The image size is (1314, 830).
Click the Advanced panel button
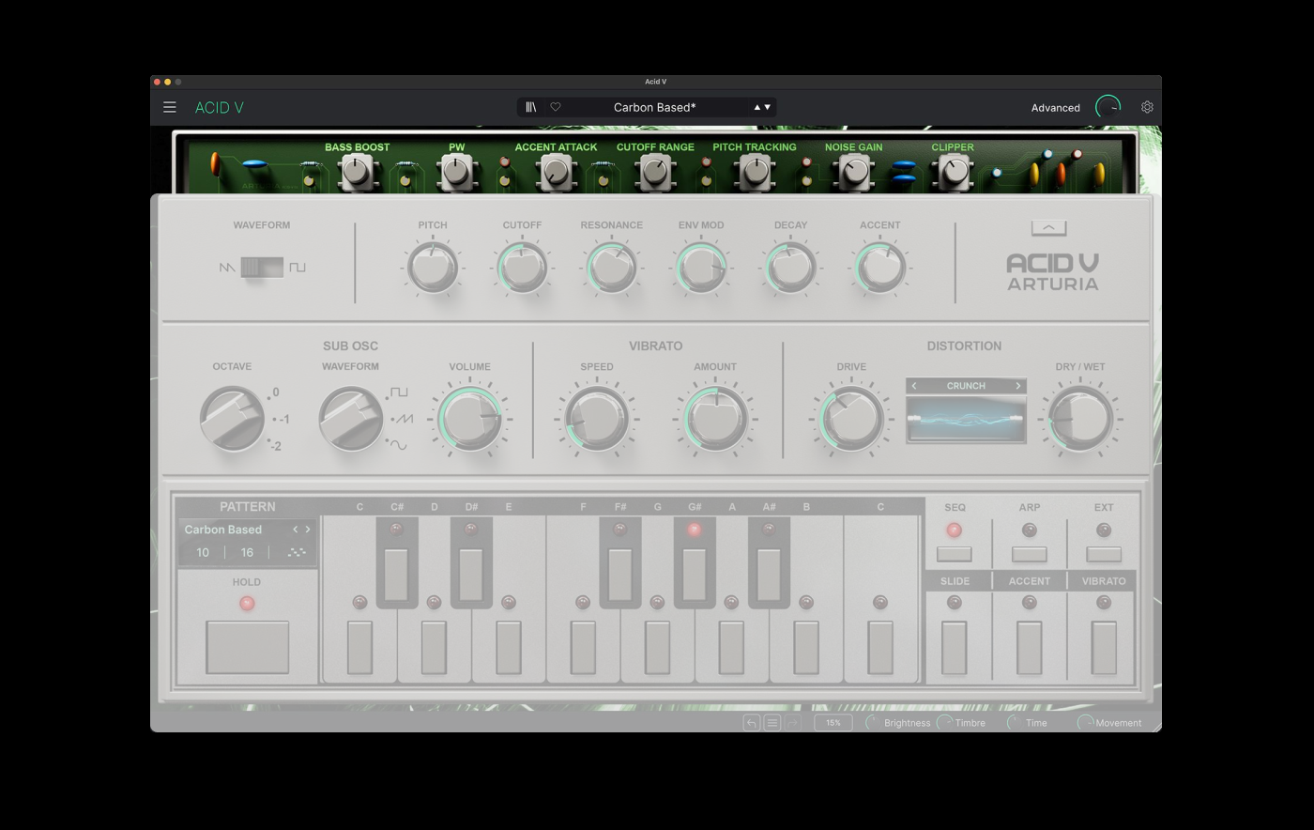point(1055,108)
